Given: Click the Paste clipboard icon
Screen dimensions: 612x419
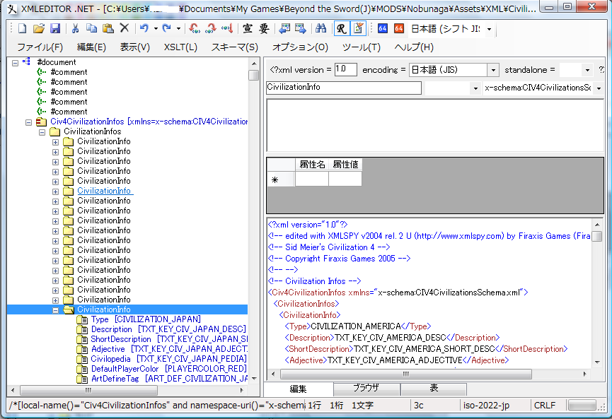Looking at the screenshot, I should coord(108,29).
